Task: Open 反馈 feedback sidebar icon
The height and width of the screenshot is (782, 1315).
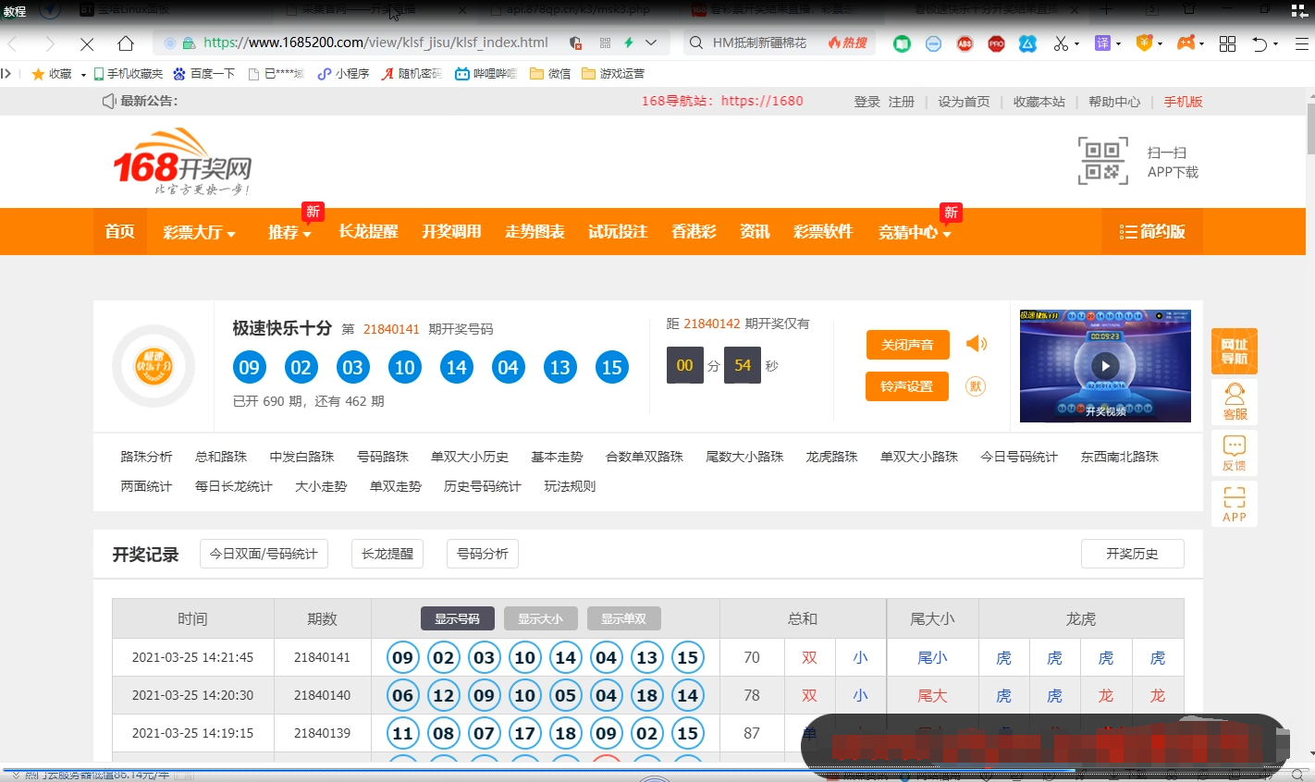Action: (1234, 453)
